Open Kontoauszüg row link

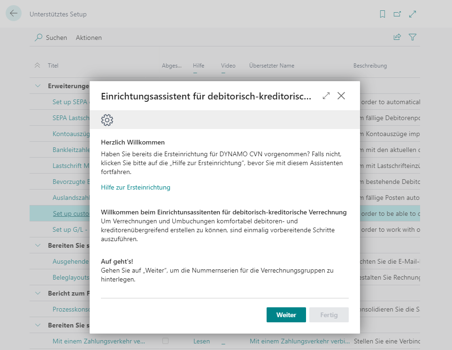point(71,134)
